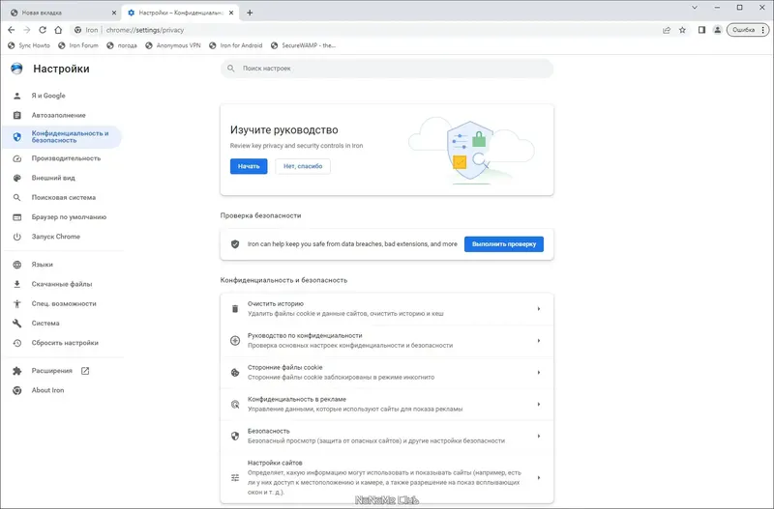Viewport: 774px width, 509px height.
Task: Click compass icon in Руководство по конфиденциальности row
Action: click(235, 341)
